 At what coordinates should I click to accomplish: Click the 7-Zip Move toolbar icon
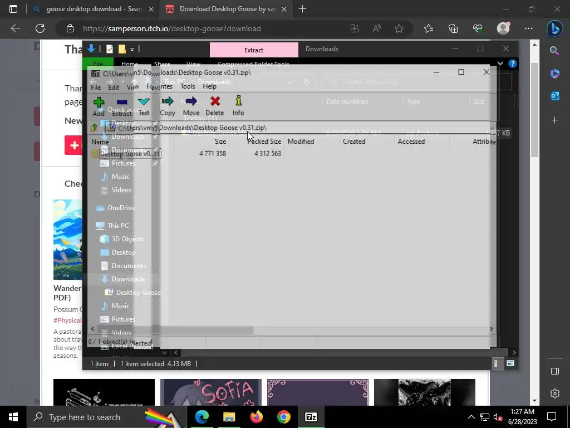191,101
